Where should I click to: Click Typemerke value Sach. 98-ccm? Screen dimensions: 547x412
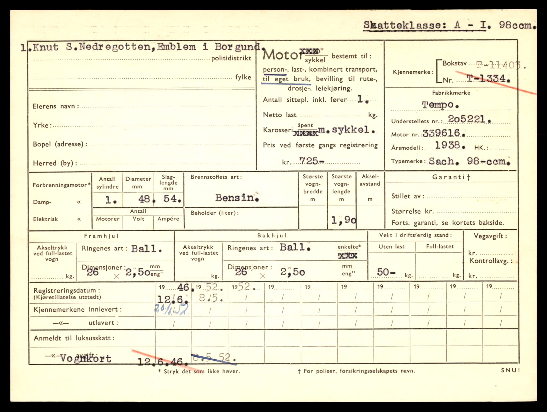pyautogui.click(x=469, y=161)
